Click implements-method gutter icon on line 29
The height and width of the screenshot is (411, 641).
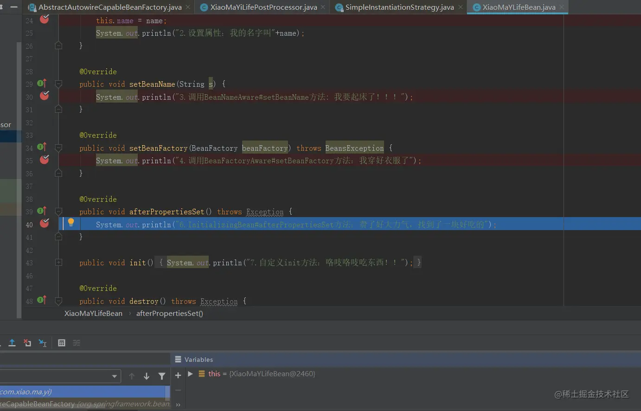[41, 83]
